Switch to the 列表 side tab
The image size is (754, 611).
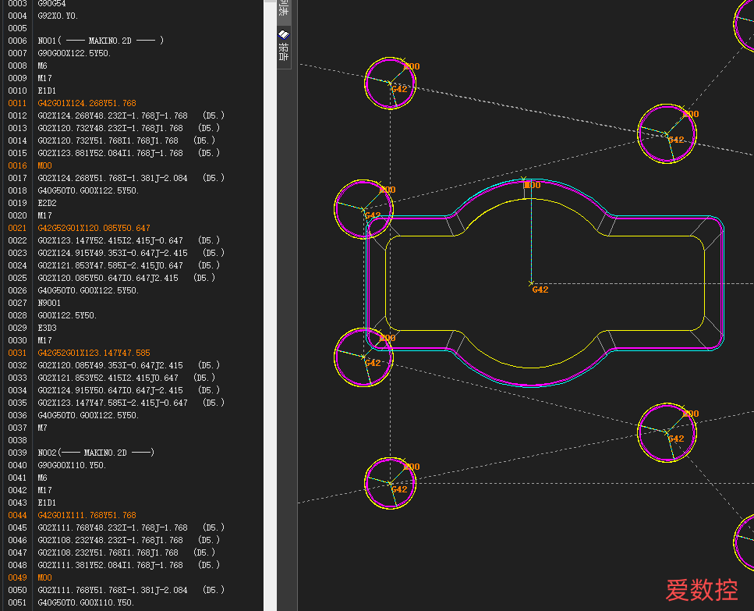pos(284,9)
